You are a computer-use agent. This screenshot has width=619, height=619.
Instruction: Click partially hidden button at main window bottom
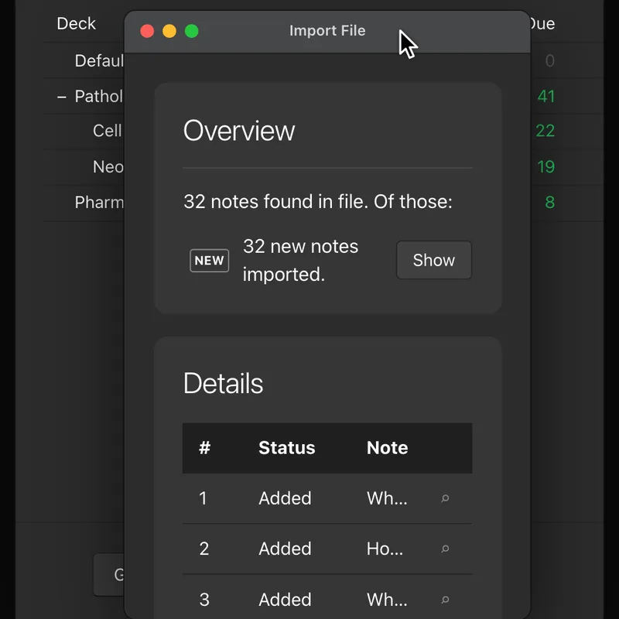(109, 575)
